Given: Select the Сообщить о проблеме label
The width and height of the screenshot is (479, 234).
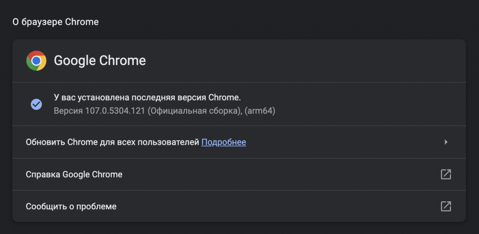Looking at the screenshot, I should click(71, 206).
